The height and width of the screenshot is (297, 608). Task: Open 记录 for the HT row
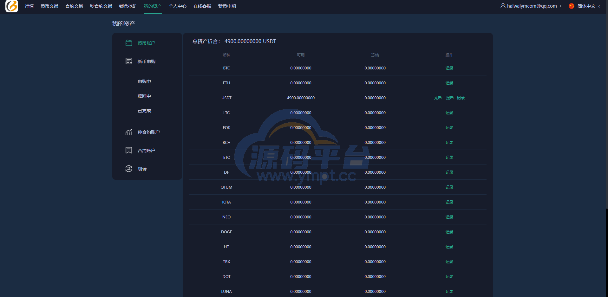coord(449,247)
